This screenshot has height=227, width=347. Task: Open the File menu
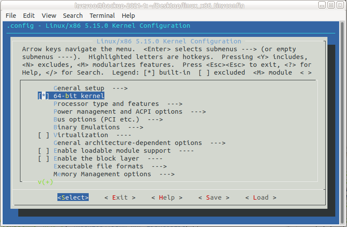(10, 16)
